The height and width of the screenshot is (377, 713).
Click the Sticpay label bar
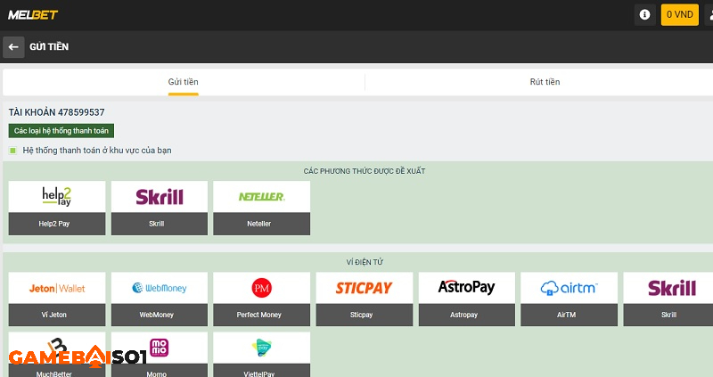coord(365,315)
